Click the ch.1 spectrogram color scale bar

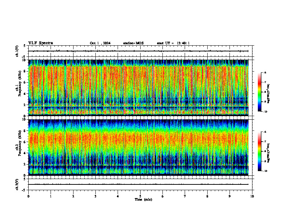click(x=259, y=92)
